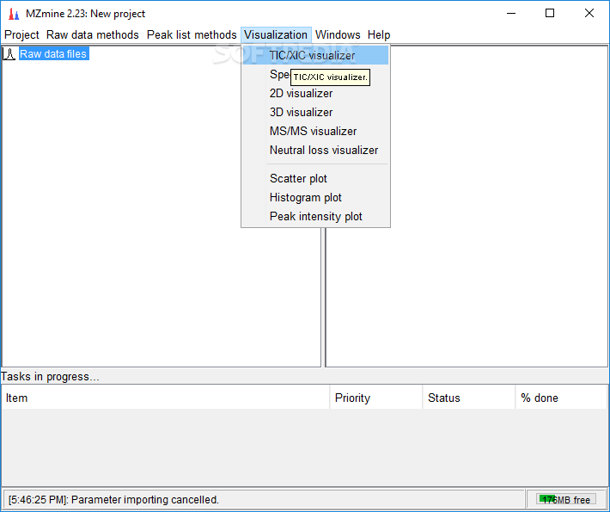
Task: Click the Status column header
Action: click(469, 398)
